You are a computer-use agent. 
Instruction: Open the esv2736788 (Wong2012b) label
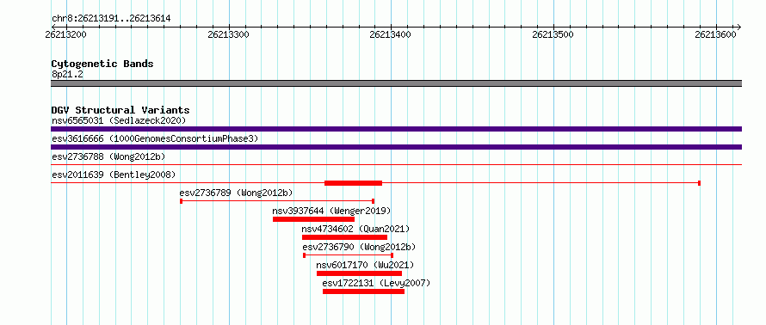click(x=108, y=156)
